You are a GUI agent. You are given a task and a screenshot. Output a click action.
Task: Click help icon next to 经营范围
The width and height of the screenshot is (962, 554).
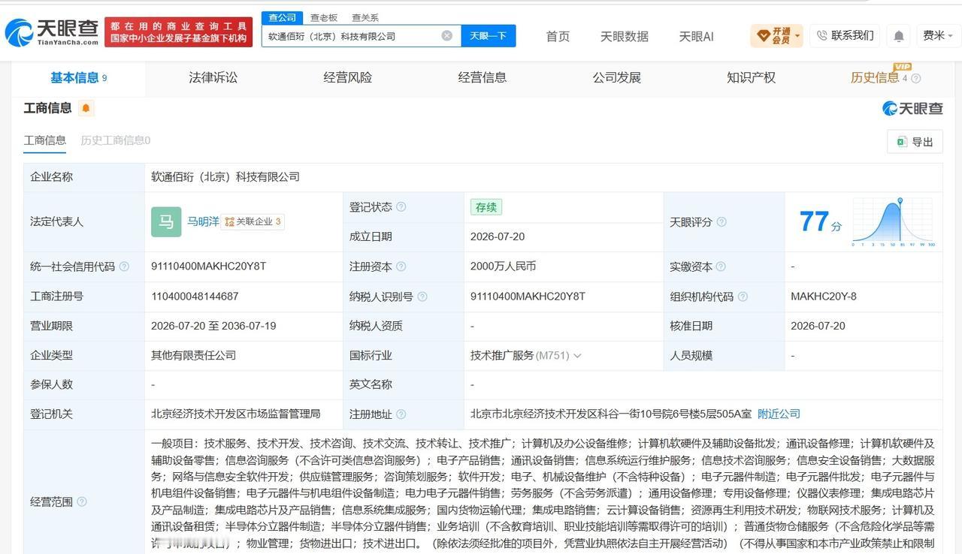(x=81, y=501)
